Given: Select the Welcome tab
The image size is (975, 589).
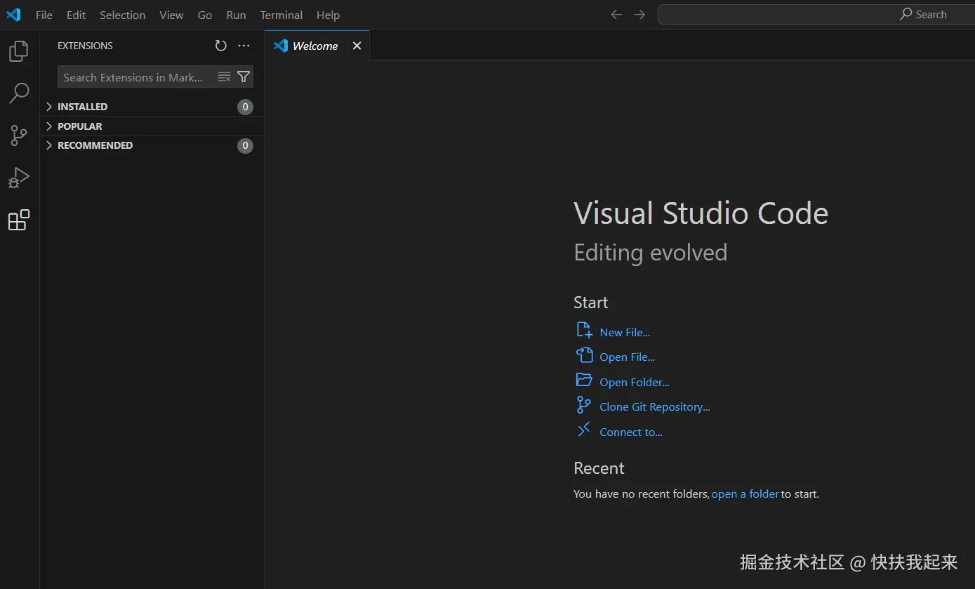Looking at the screenshot, I should [315, 46].
